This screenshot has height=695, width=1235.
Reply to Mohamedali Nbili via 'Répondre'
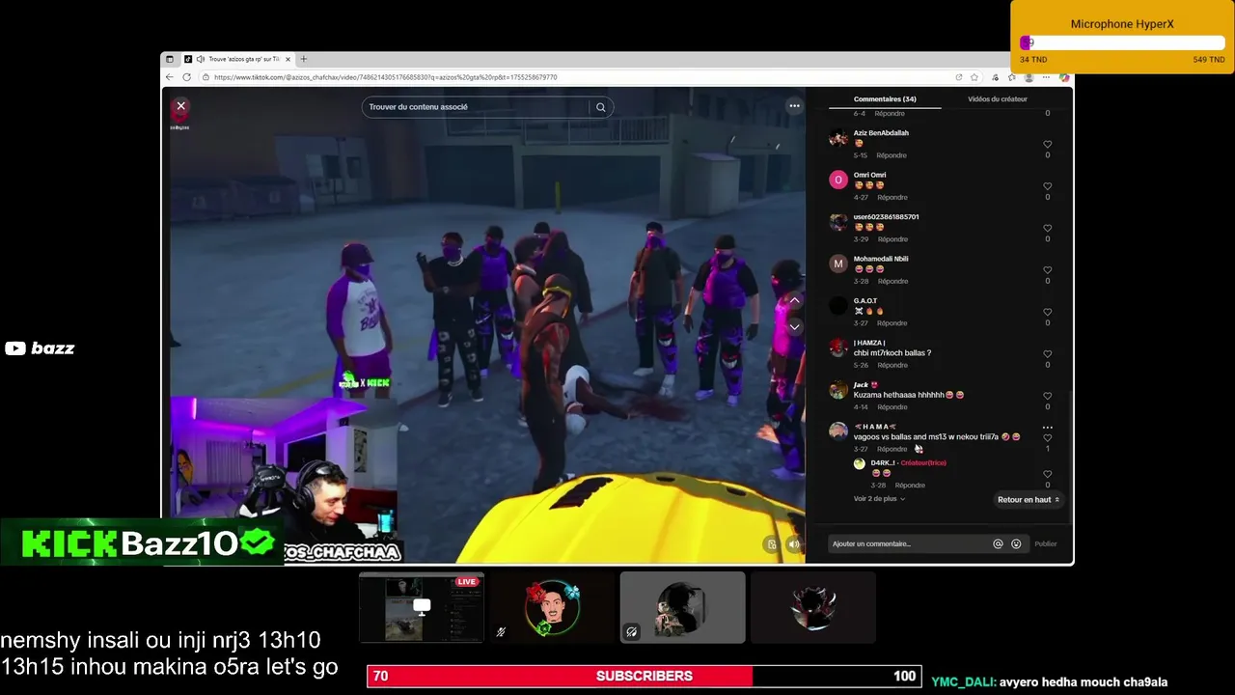(x=892, y=281)
